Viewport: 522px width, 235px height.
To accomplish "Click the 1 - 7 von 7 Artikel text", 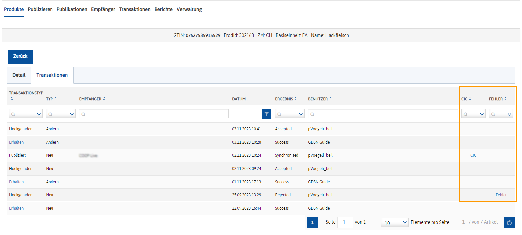I will pos(480,222).
